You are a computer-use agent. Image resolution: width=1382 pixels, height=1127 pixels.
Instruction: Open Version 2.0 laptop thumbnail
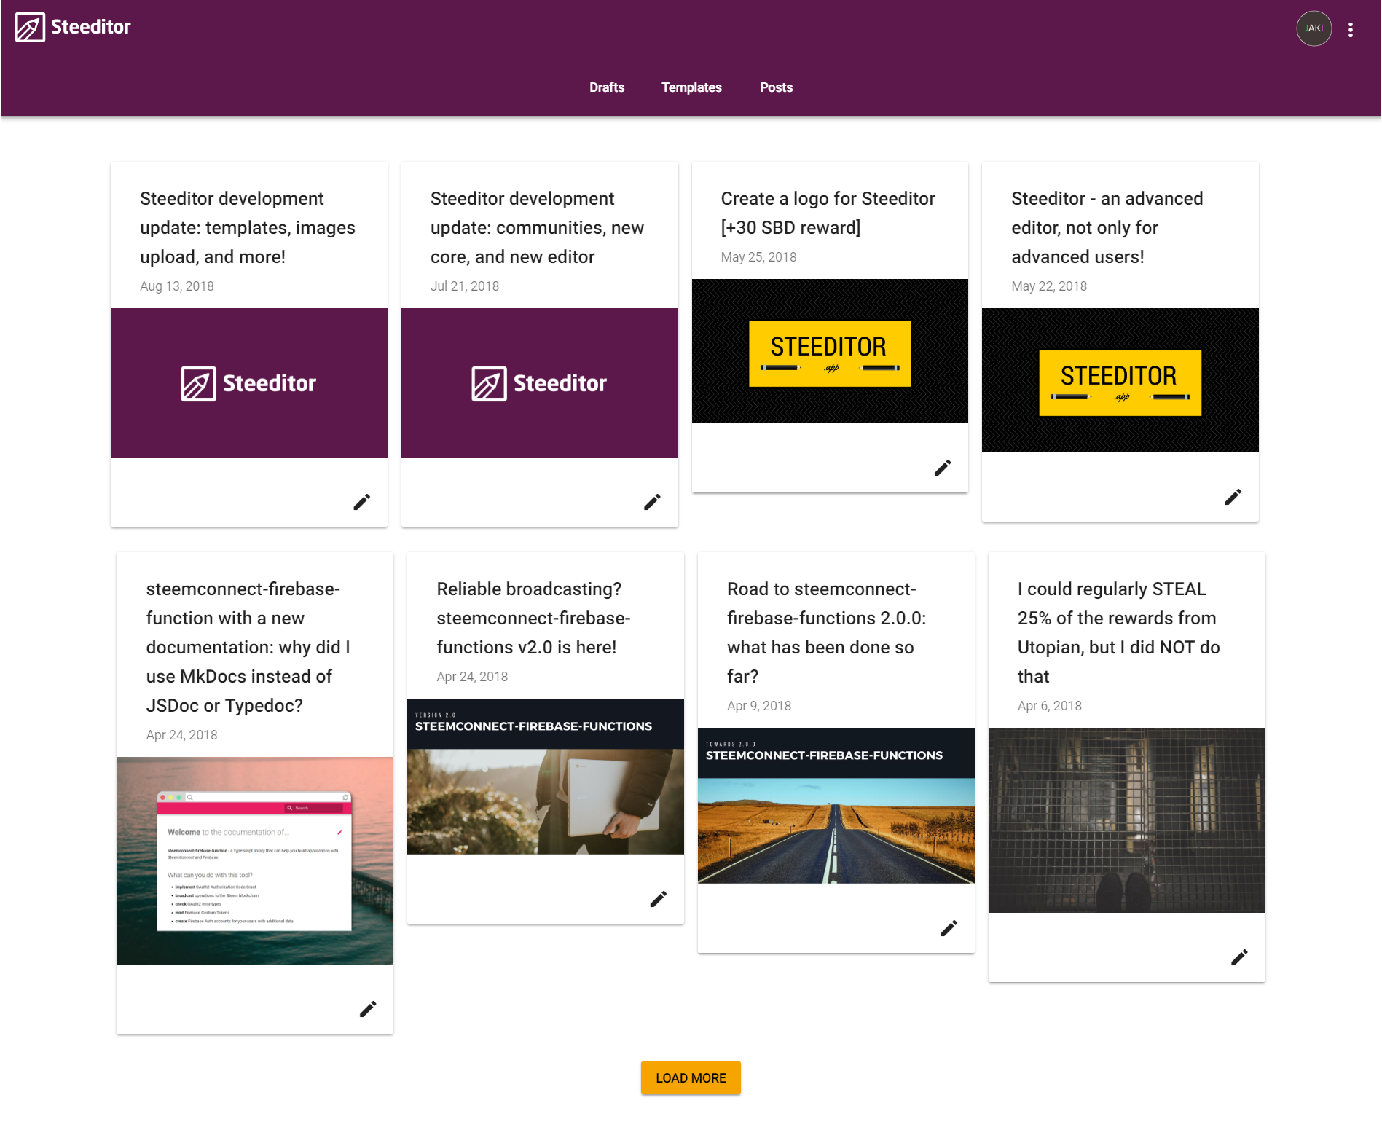pos(546,777)
